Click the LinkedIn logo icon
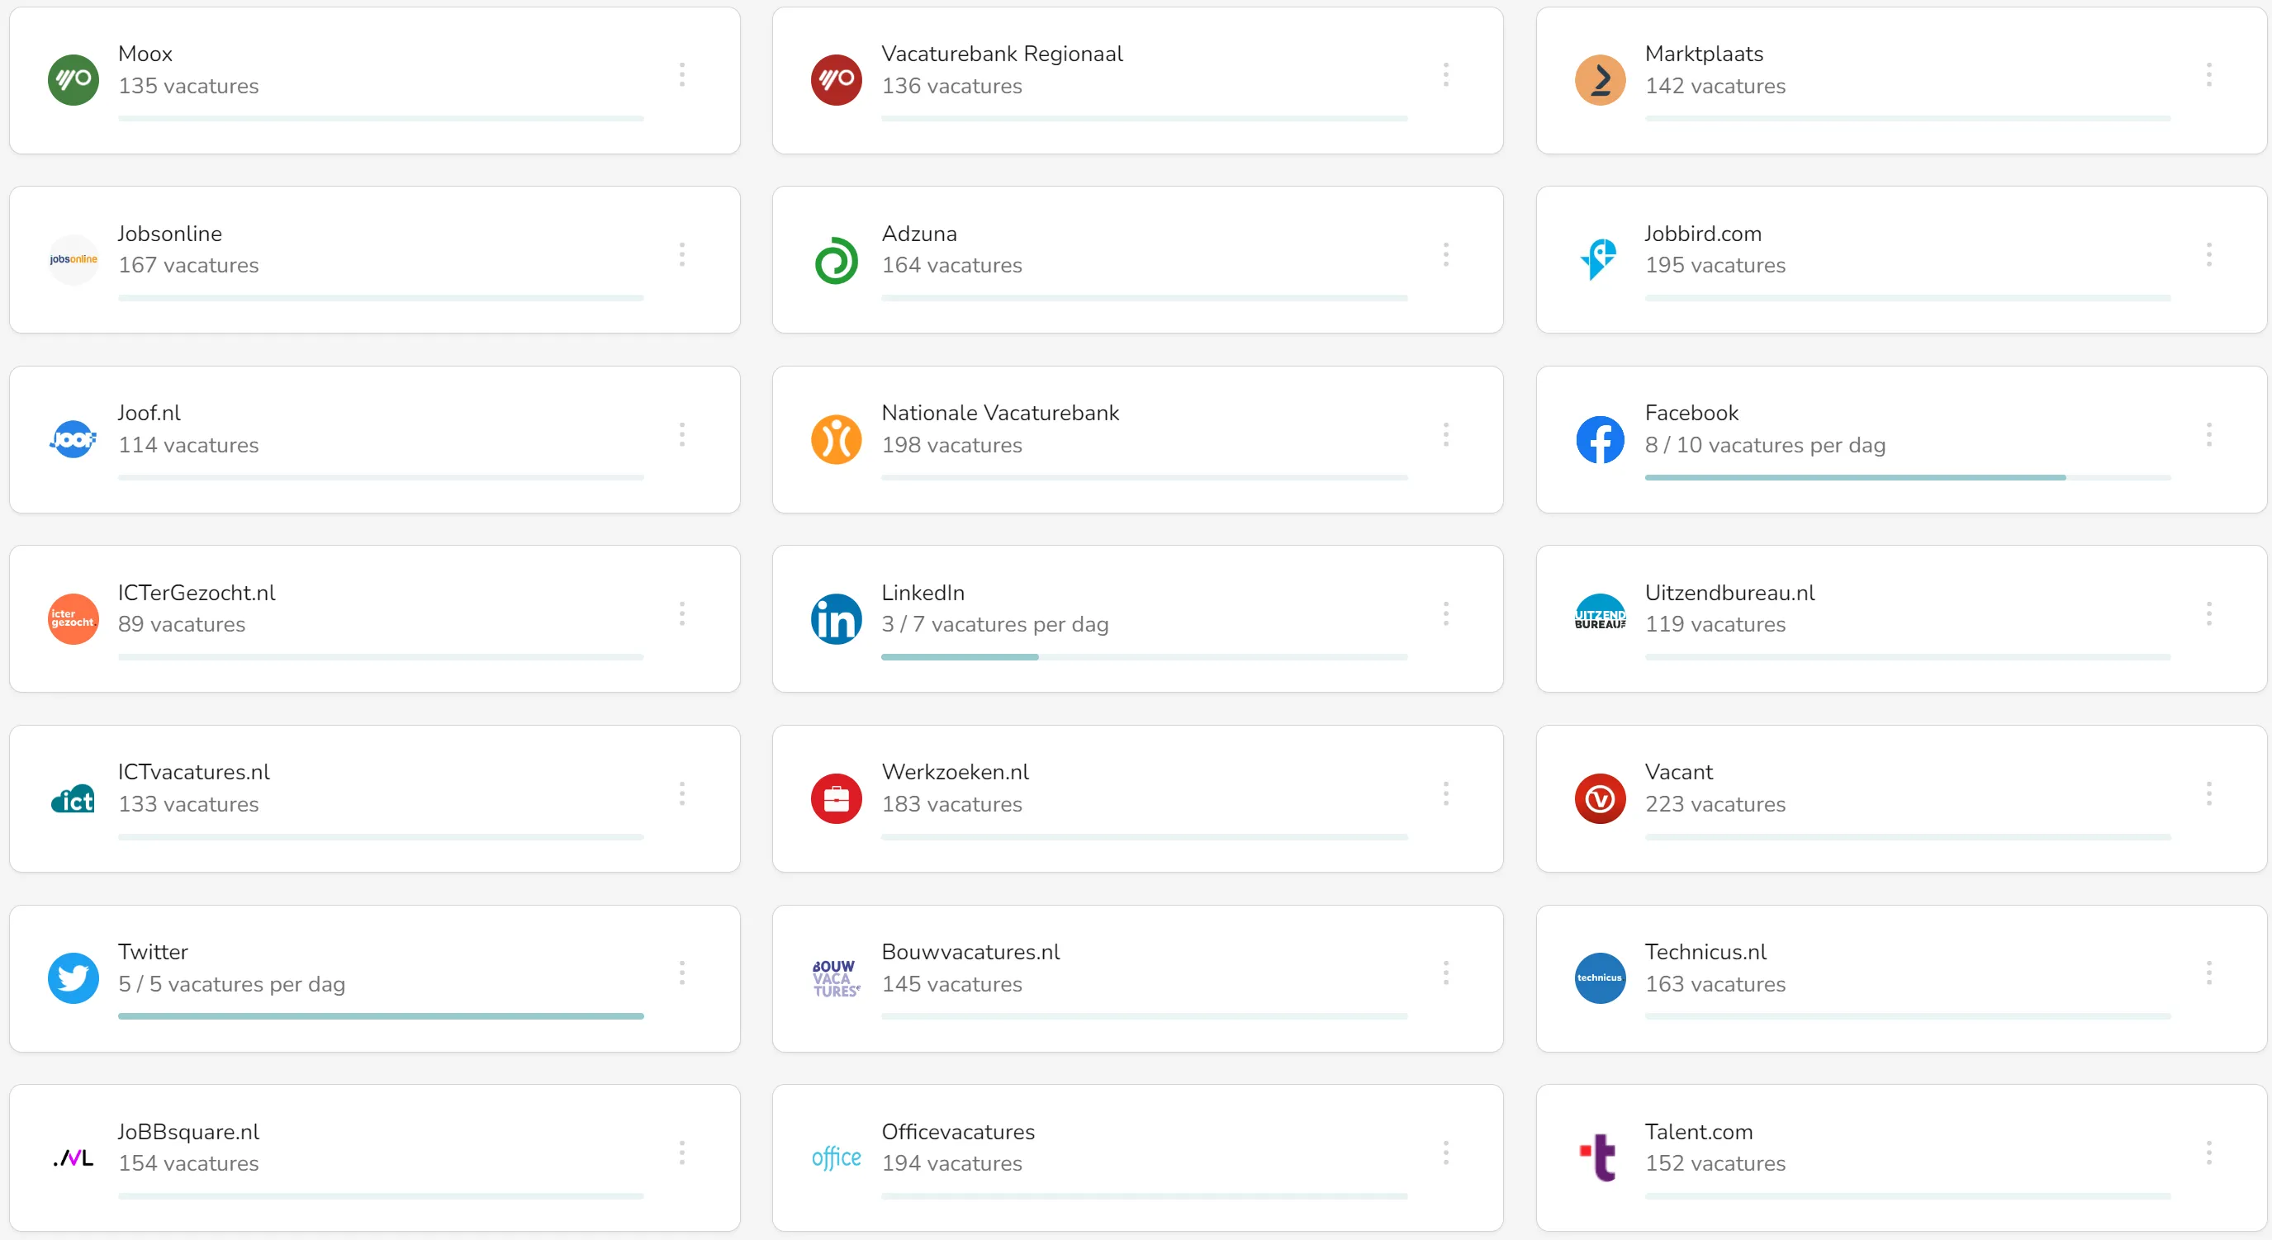 (836, 618)
